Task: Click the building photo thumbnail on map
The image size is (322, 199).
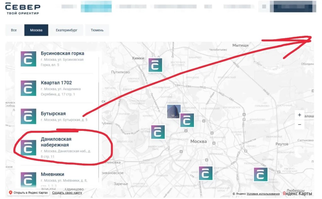Action: coord(174,112)
